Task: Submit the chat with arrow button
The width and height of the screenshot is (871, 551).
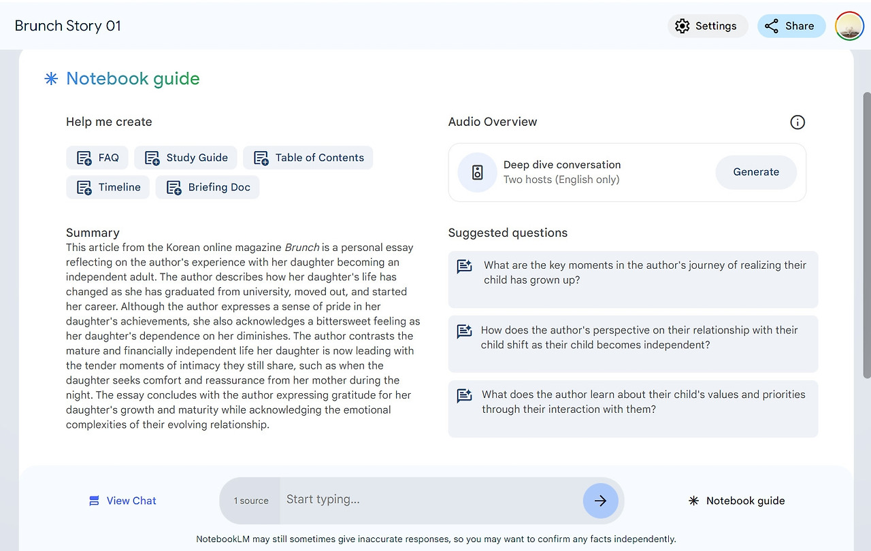Action: (x=600, y=501)
